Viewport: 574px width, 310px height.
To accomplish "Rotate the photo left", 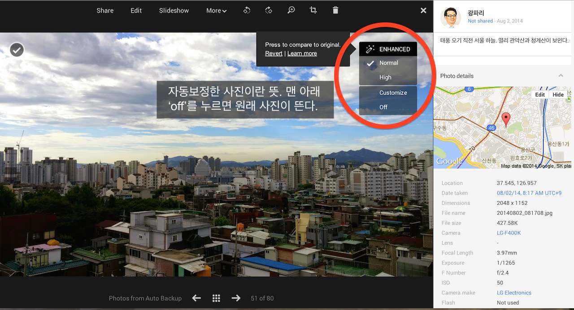I will click(x=247, y=10).
